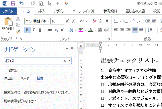Clear the オフェス search text with X

pos(65,61)
